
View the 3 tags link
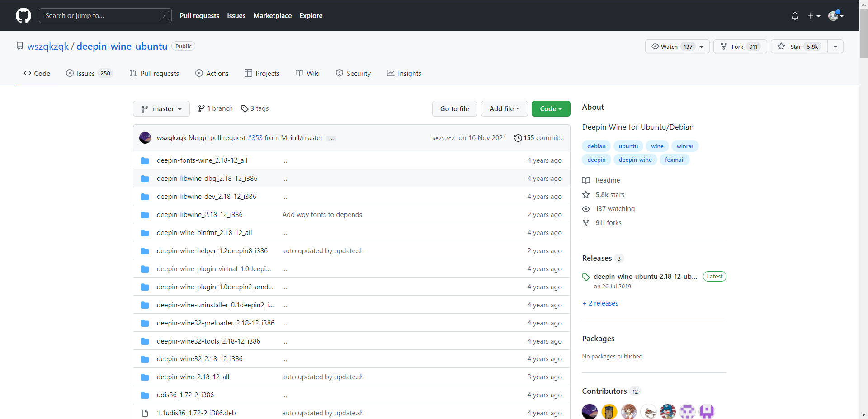point(255,108)
